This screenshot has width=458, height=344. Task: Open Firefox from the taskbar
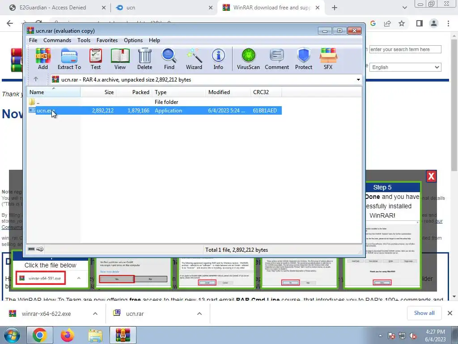[x=68, y=335]
